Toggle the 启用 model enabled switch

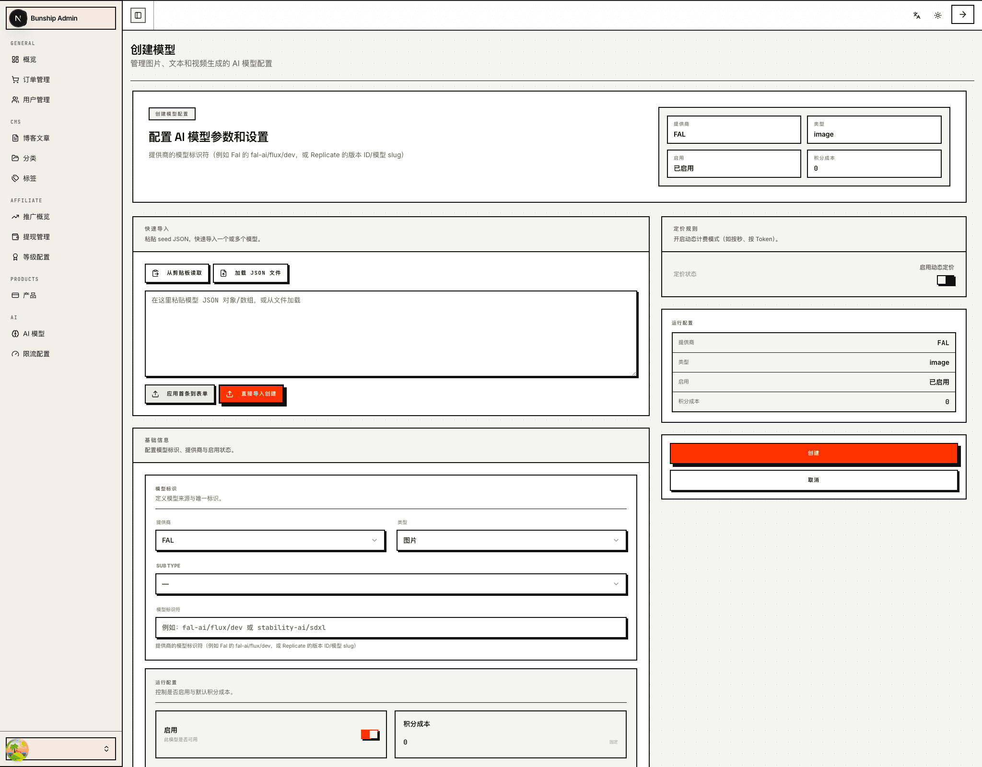point(370,734)
